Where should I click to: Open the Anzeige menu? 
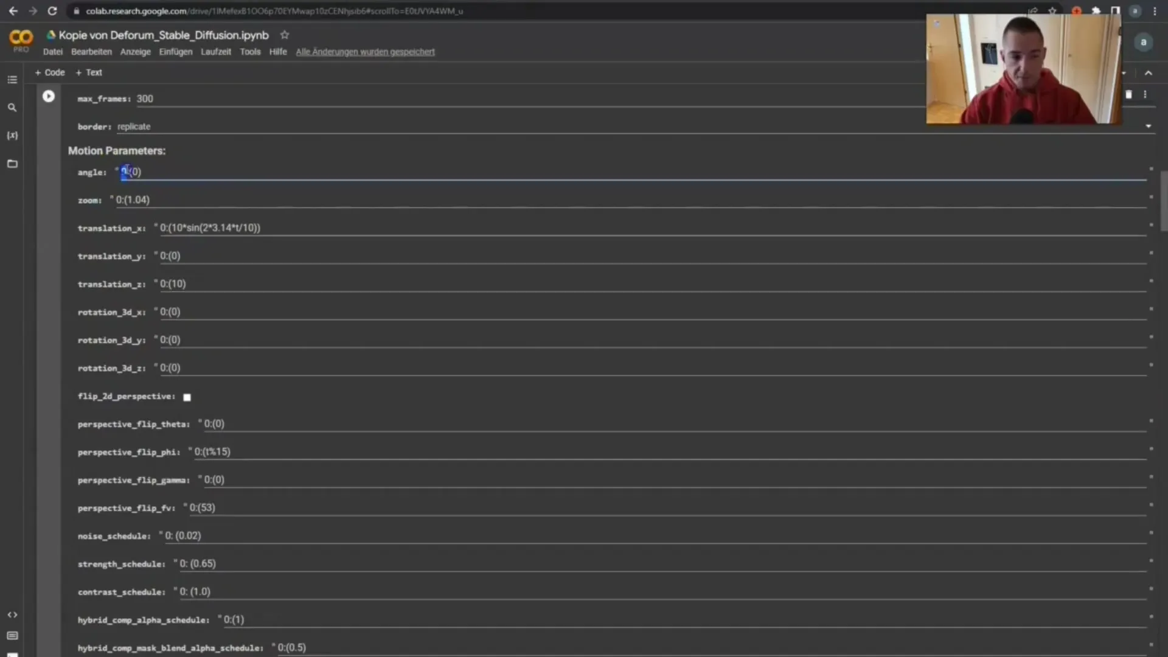pos(135,52)
